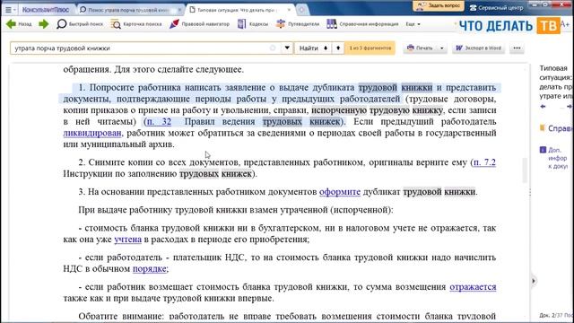Click the КонсультантПлюс home tab
The image size is (574, 323).
(46, 10)
